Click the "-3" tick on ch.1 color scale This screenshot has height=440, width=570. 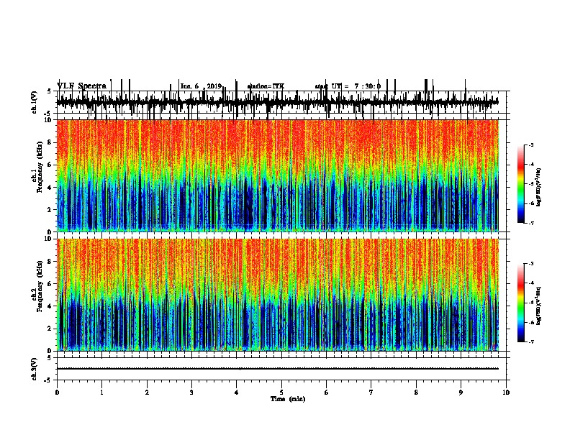(x=531, y=145)
